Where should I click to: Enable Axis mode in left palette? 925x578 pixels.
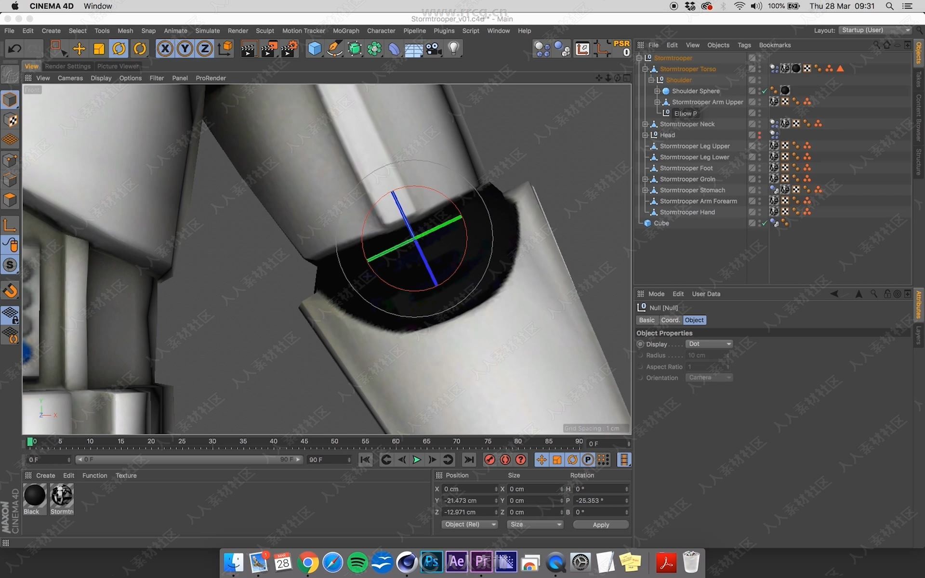point(10,224)
